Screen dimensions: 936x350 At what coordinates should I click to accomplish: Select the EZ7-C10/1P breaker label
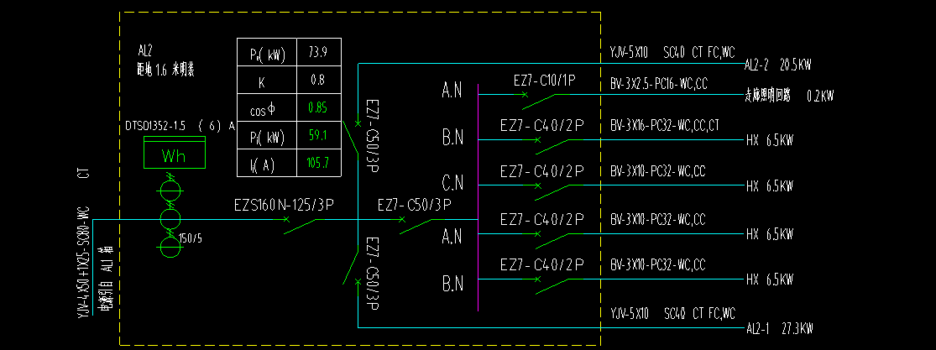[x=545, y=80]
